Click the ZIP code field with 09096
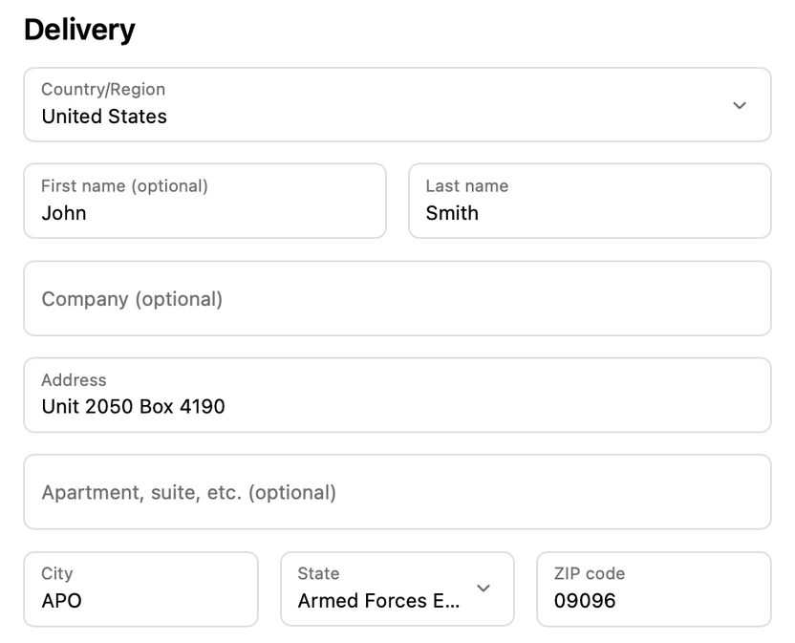795x643 pixels. 654,589
